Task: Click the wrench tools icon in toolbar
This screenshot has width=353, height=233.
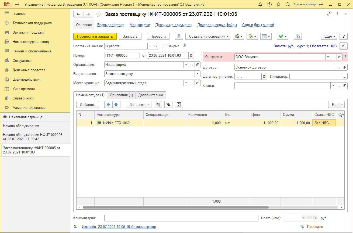Action: 298,37
